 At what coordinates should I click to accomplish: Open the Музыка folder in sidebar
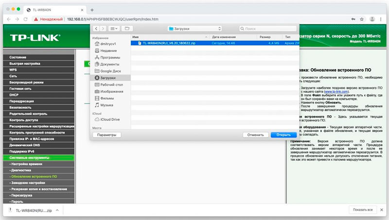click(x=106, y=105)
